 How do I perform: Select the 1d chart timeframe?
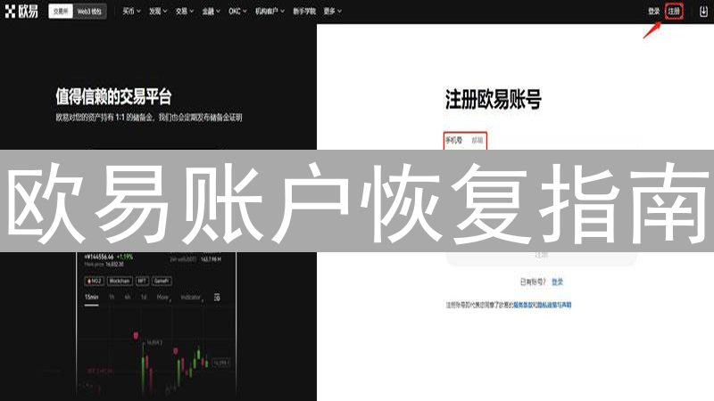[144, 298]
